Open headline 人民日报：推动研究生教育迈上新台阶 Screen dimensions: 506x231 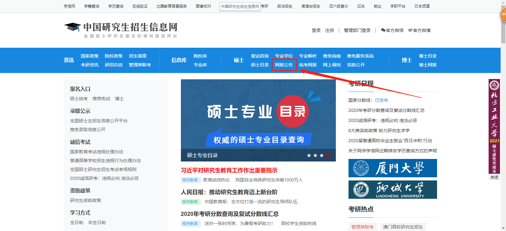click(229, 192)
